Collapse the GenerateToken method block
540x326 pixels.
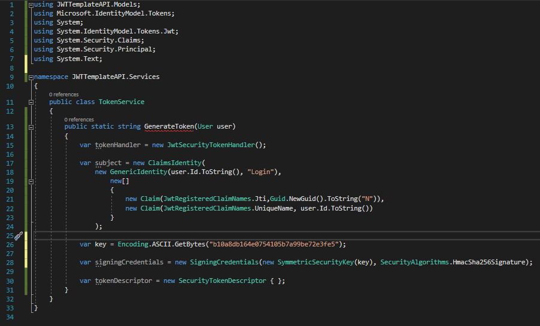click(x=31, y=127)
